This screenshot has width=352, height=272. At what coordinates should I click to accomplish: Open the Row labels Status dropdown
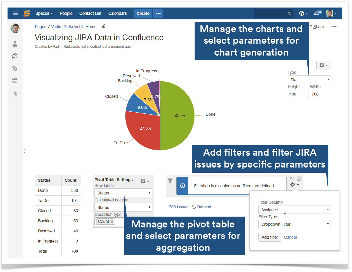123,193
